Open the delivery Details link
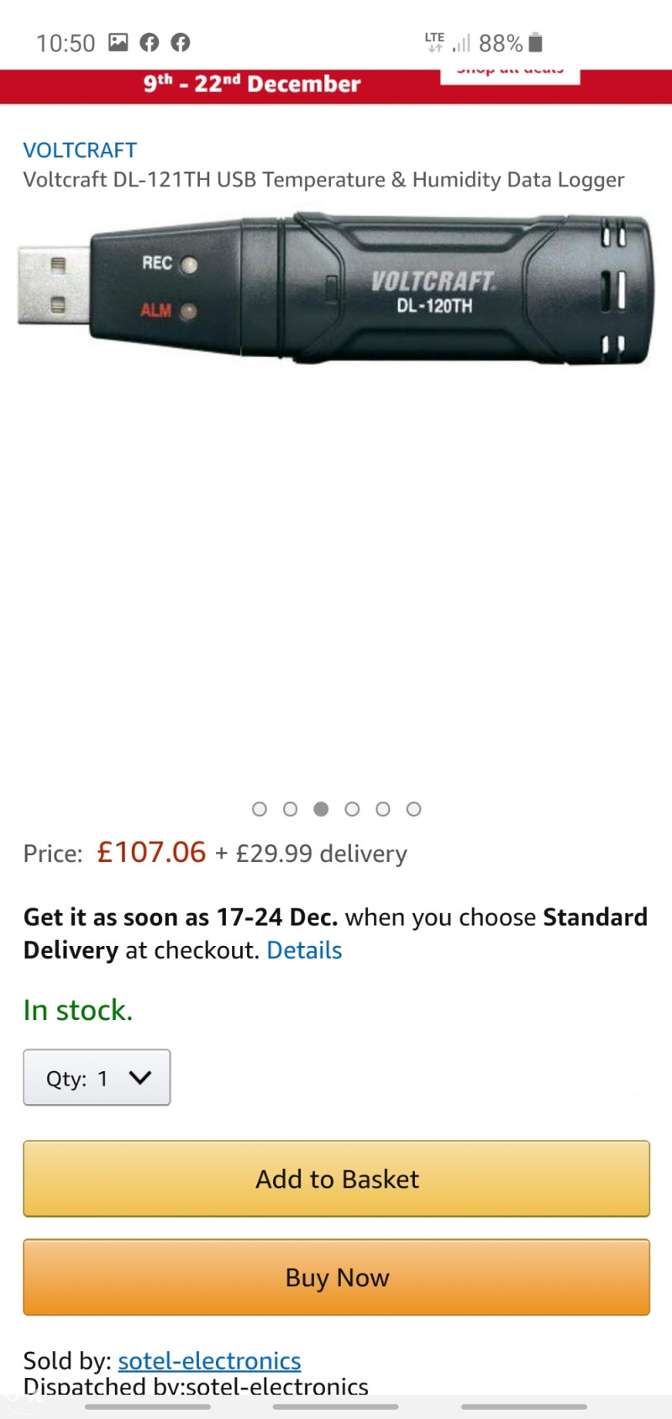The height and width of the screenshot is (1419, 672). coord(304,950)
